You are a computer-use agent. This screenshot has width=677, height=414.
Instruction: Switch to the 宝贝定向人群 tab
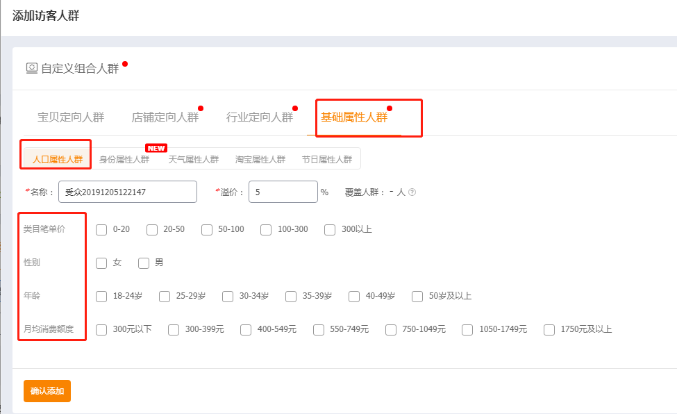coord(71,117)
